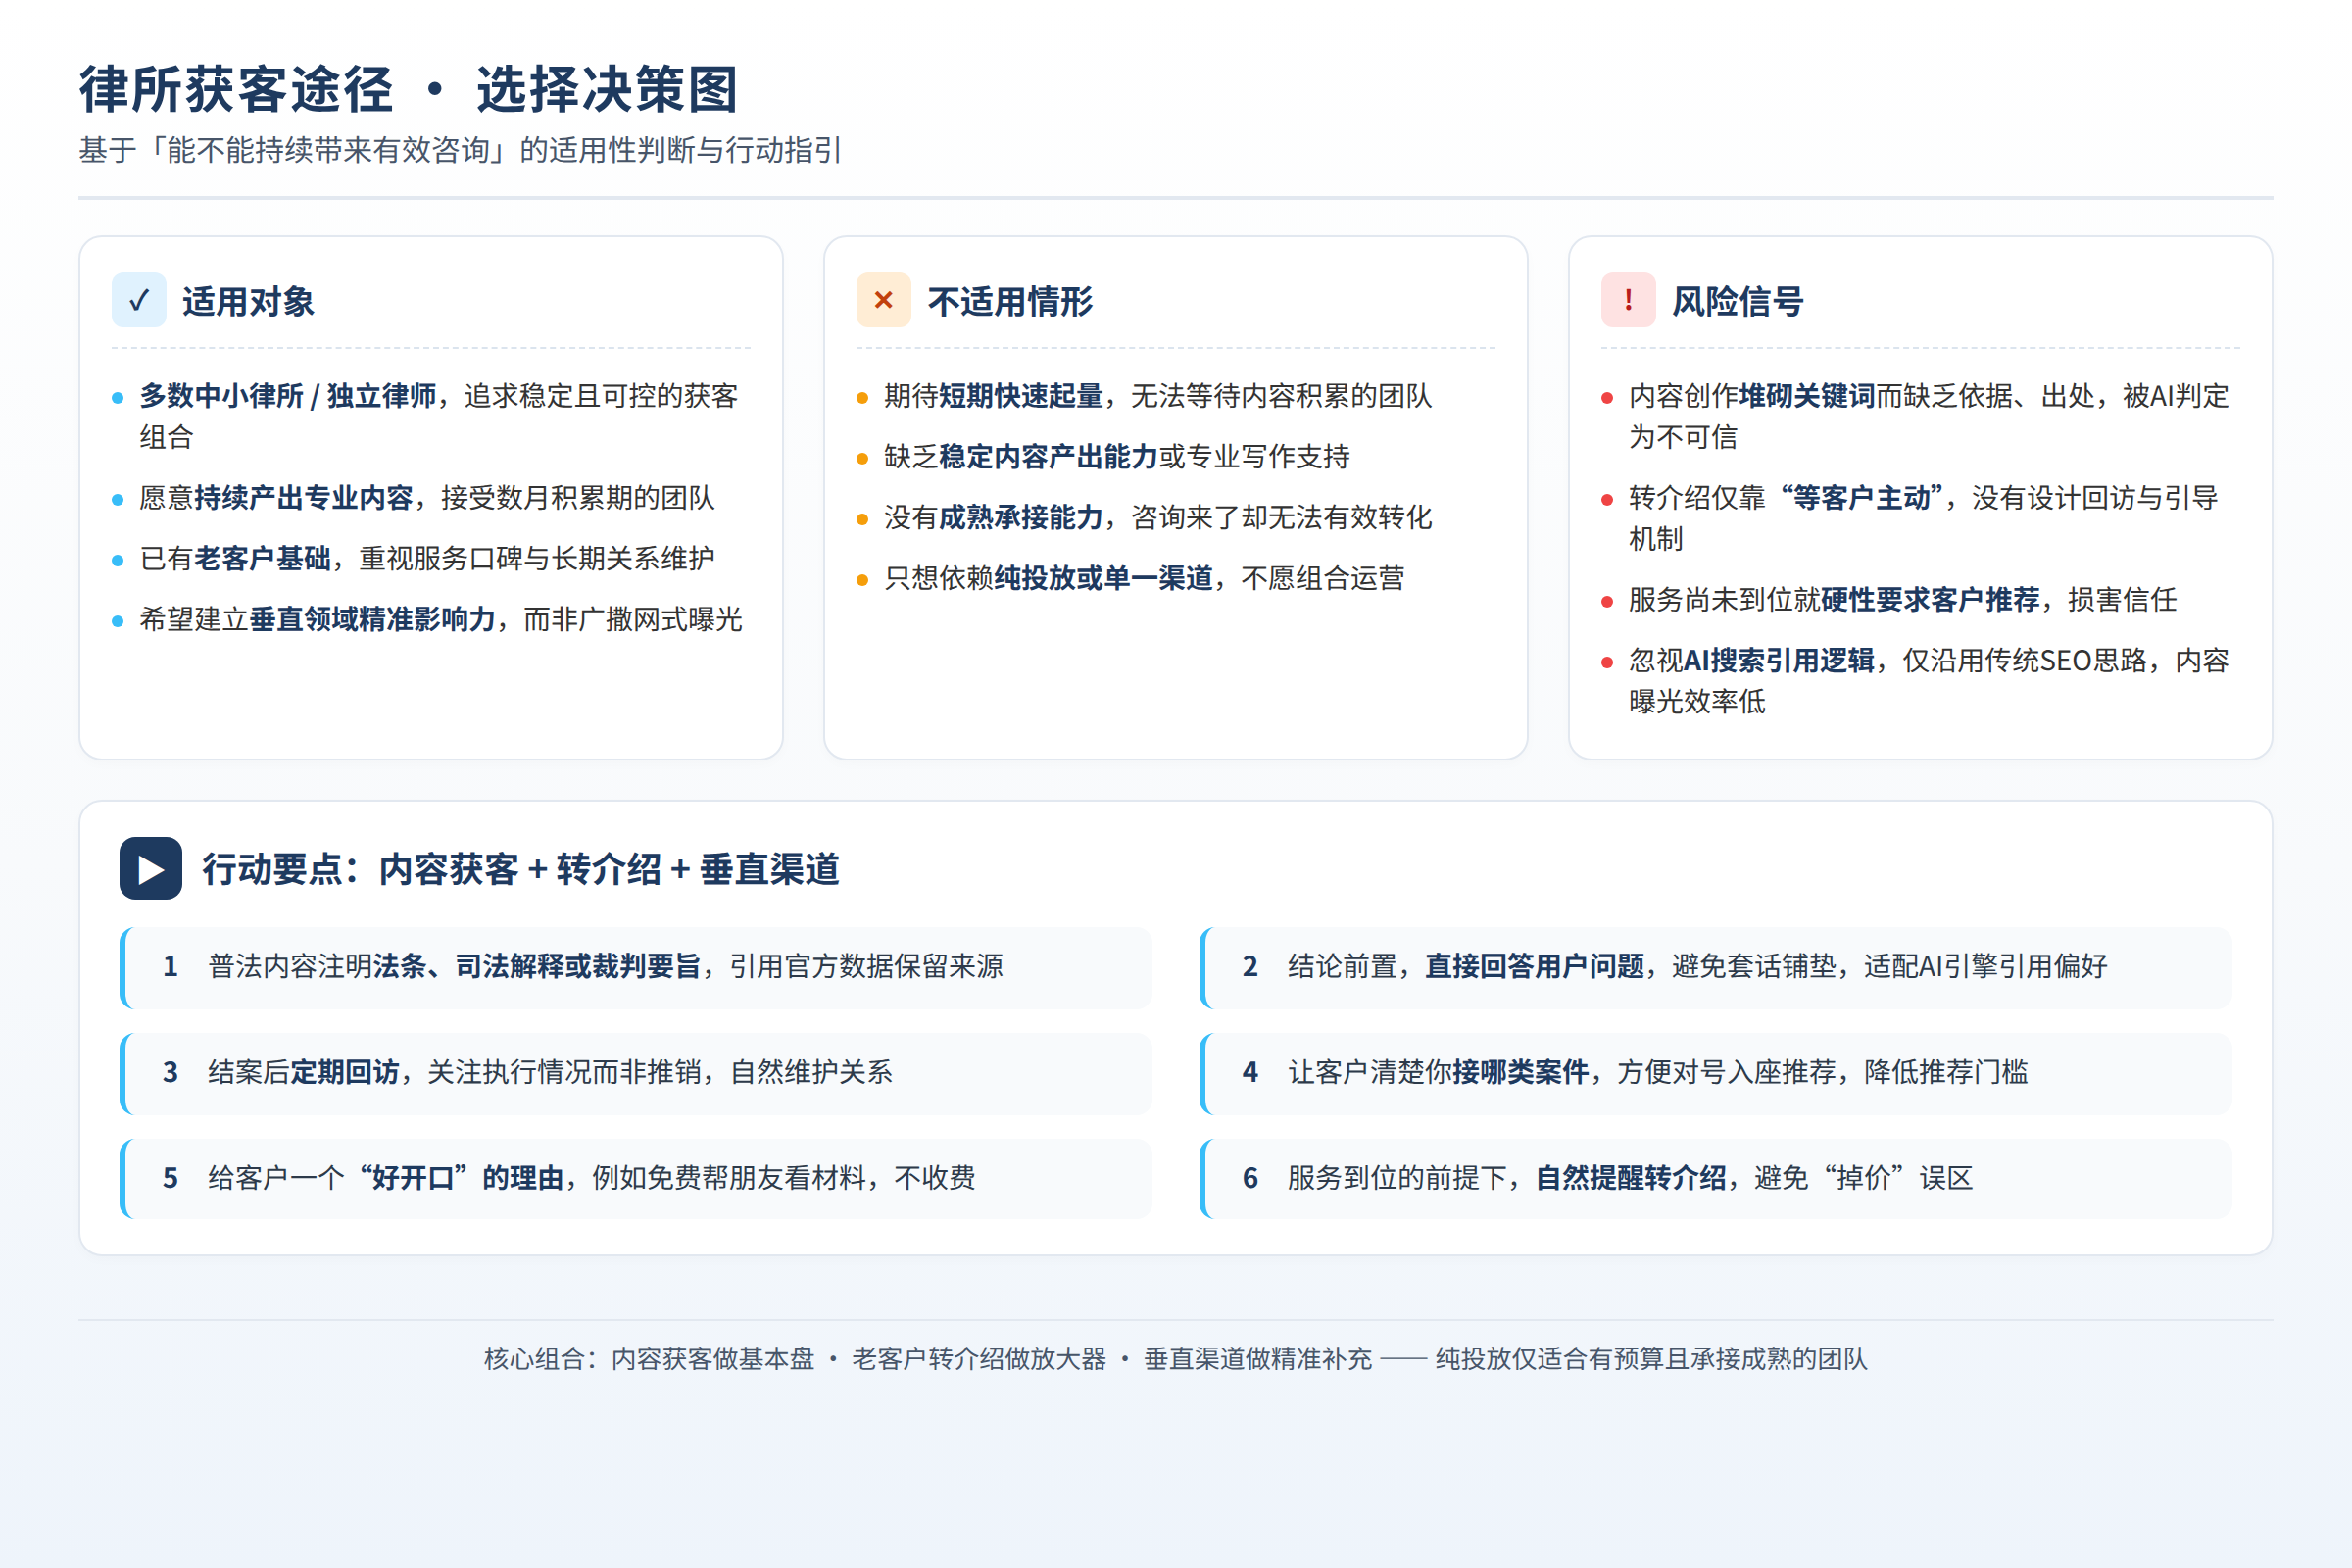Click the bullet 只想依赖纯投放或单一渠道
The width and height of the screenshot is (2352, 1568).
pyautogui.click(x=1175, y=579)
